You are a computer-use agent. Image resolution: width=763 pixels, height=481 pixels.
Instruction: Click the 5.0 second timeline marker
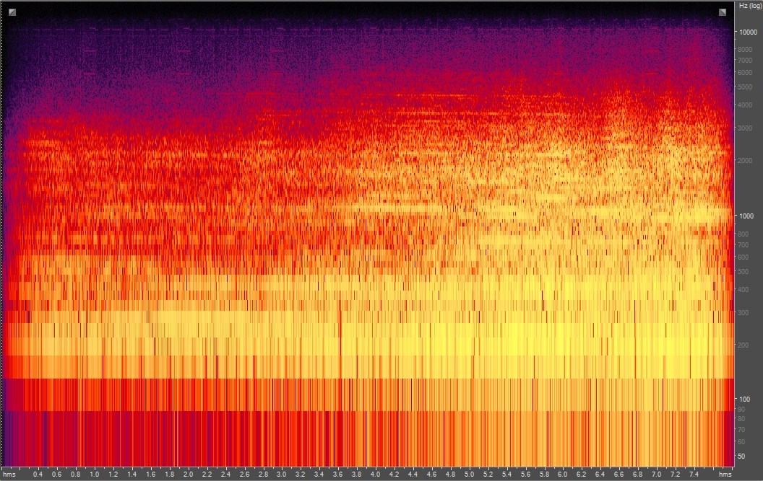[469, 475]
